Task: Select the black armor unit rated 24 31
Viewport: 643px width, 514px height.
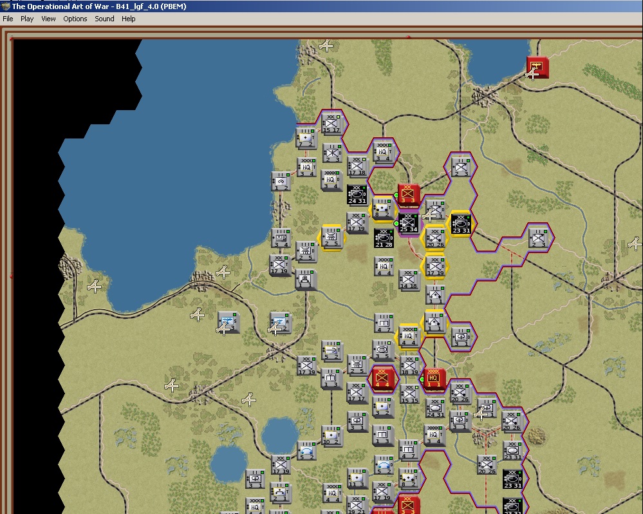Action: 357,195
